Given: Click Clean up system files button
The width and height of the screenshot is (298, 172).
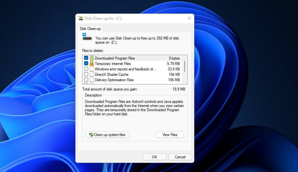Looking at the screenshot, I should pyautogui.click(x=107, y=134).
